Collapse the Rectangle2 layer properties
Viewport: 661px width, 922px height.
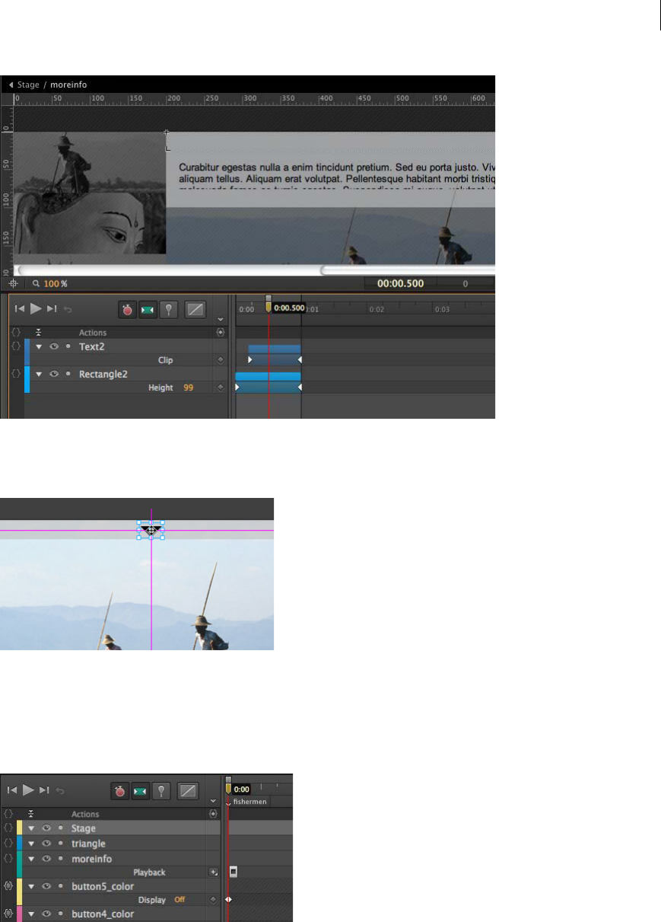coord(39,374)
